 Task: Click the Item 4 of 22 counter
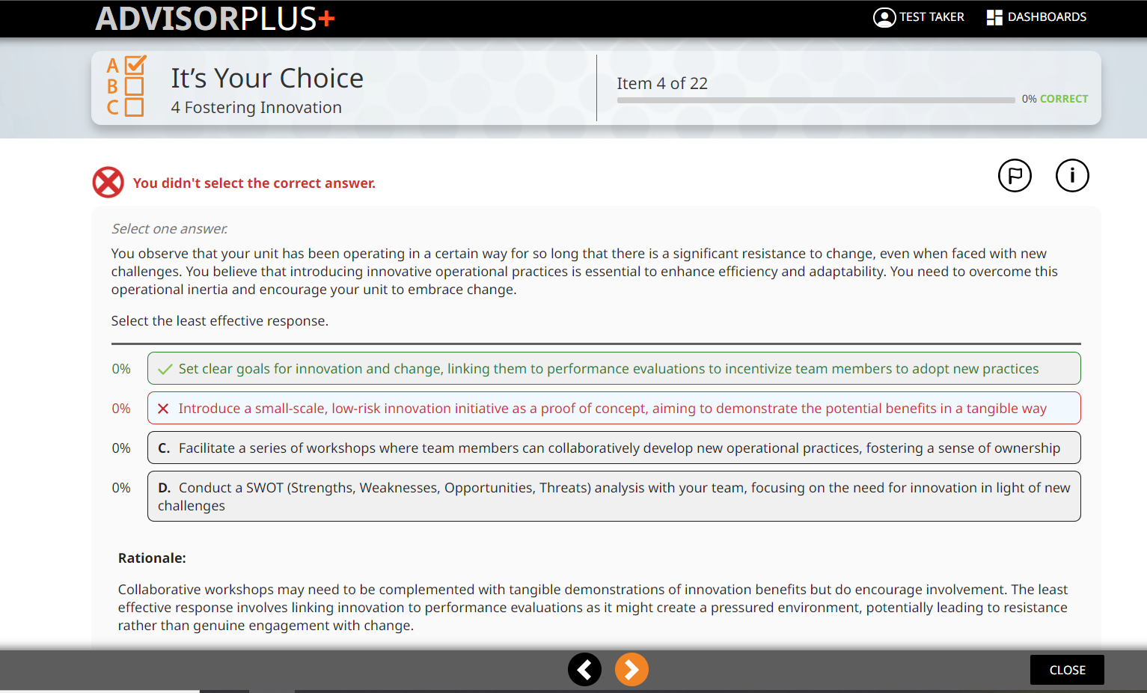(662, 84)
